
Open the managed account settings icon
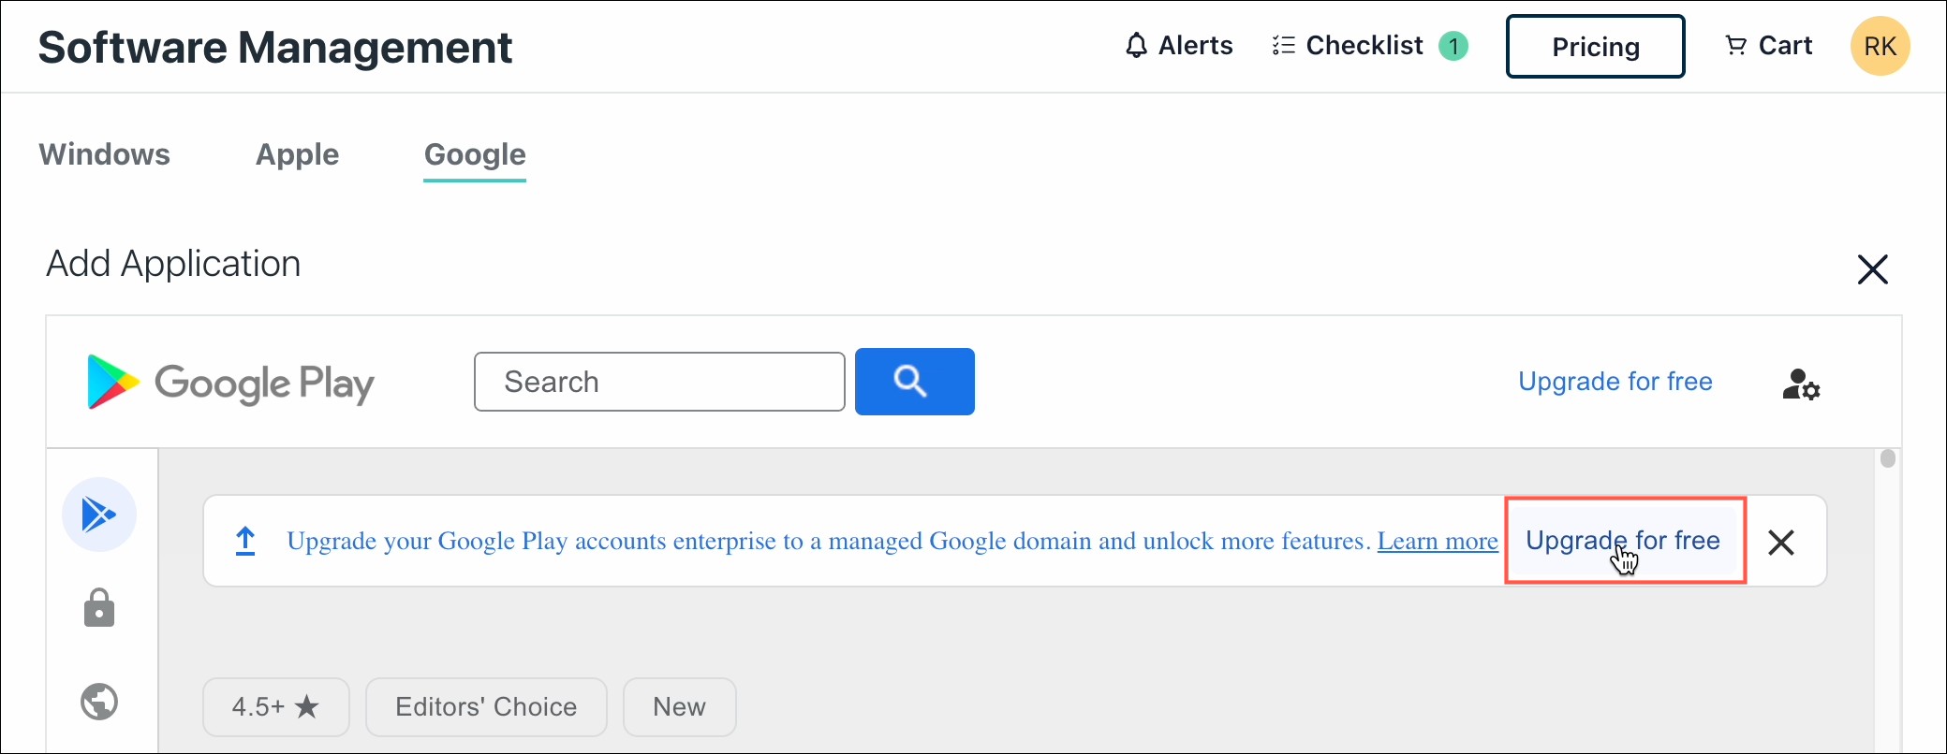(x=1801, y=383)
